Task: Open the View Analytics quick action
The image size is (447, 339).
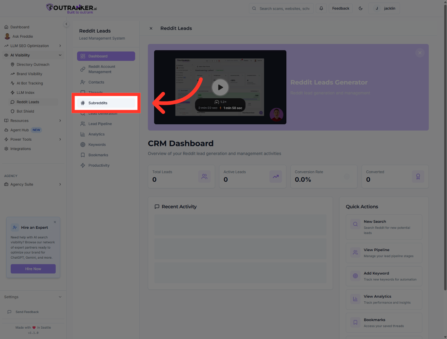Action: pos(384,299)
